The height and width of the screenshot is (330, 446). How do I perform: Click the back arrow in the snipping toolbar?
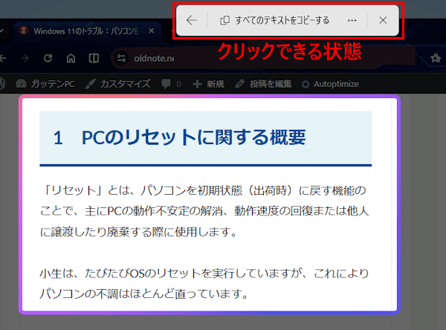[x=192, y=21]
